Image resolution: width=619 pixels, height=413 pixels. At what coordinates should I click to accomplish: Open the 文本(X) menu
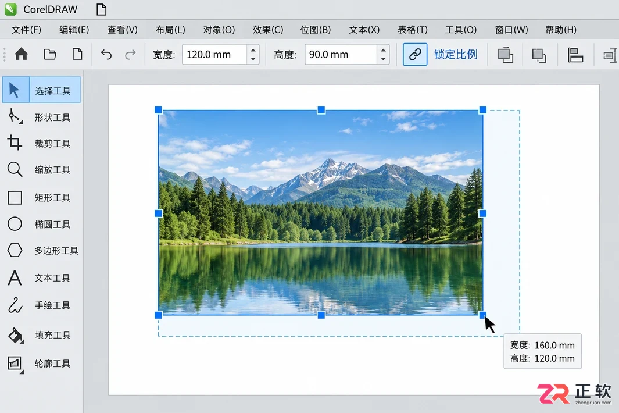tap(364, 30)
